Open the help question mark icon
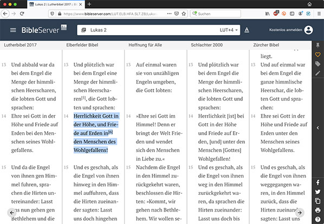Image resolution: width=324 pixels, height=224 pixels. coord(318,219)
